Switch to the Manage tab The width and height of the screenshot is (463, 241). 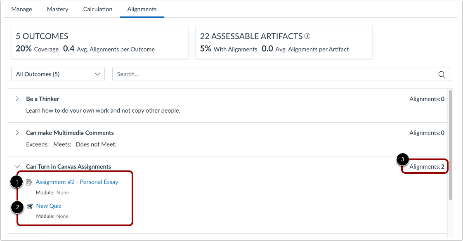[21, 9]
